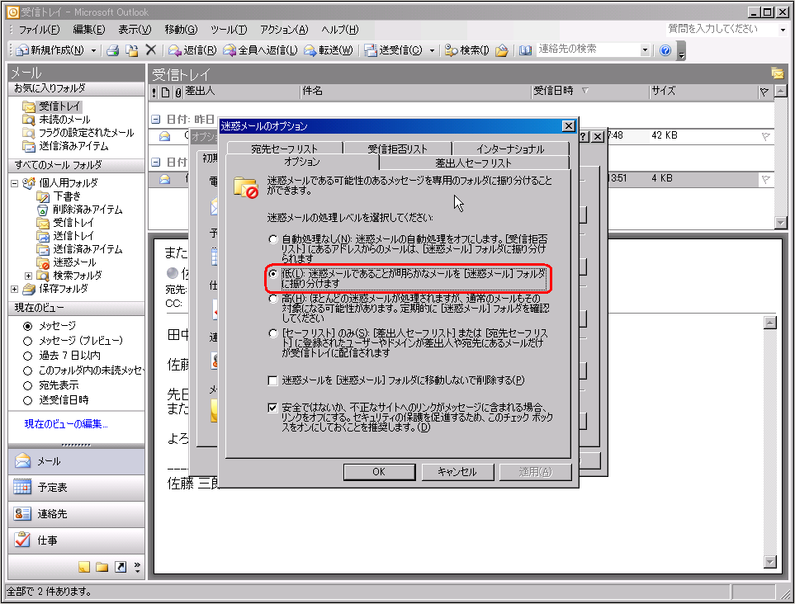The image size is (795, 604).
Task: Switch to the International (インターナショナル) tab
Action: (510, 149)
